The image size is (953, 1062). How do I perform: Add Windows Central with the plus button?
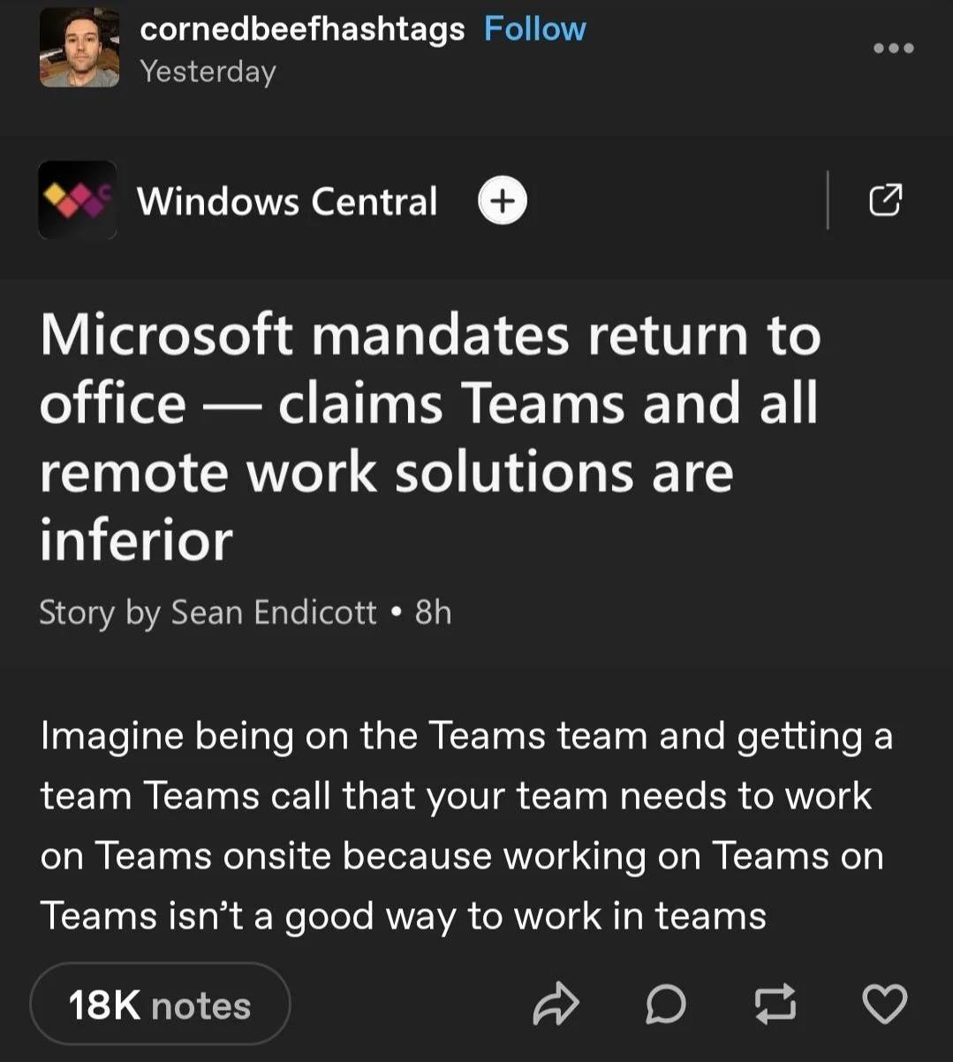[x=503, y=201]
